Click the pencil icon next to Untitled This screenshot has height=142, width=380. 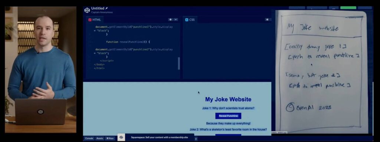107,8
